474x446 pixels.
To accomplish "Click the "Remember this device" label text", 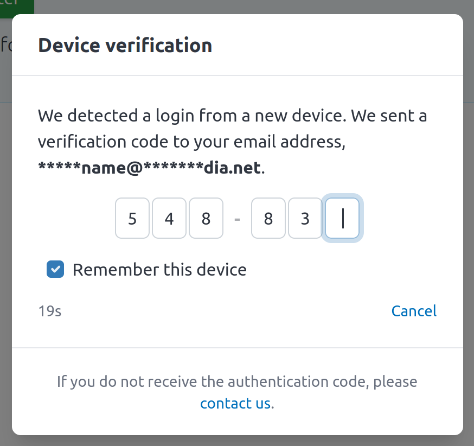I will point(159,270).
